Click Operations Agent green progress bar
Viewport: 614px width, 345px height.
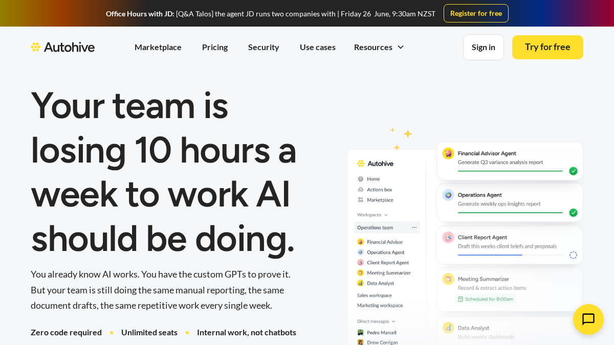510,212
